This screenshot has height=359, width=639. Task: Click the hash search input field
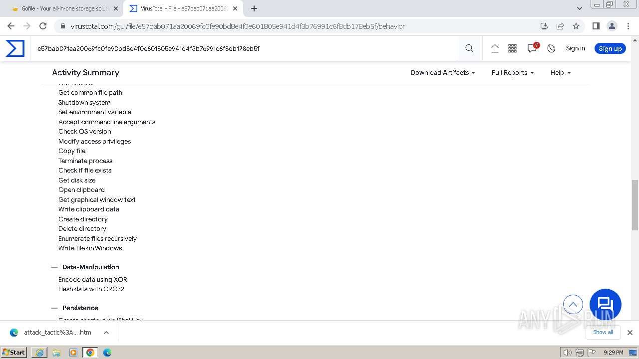[244, 48]
